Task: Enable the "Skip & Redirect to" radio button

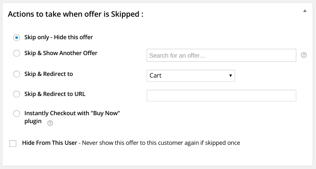Action: 16,74
